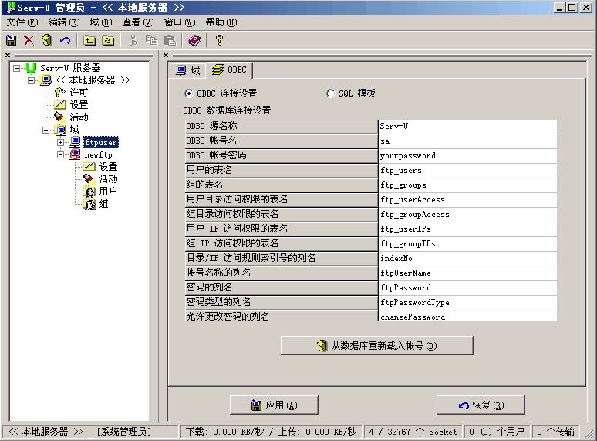This screenshot has width=597, height=441.
Task: Click the blue undo arrow icon
Action: click(x=65, y=40)
